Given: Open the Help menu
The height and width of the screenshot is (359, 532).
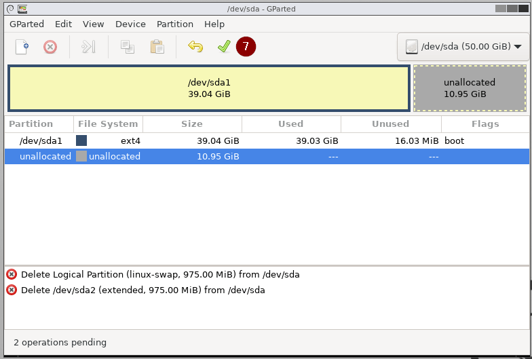Looking at the screenshot, I should pos(214,24).
